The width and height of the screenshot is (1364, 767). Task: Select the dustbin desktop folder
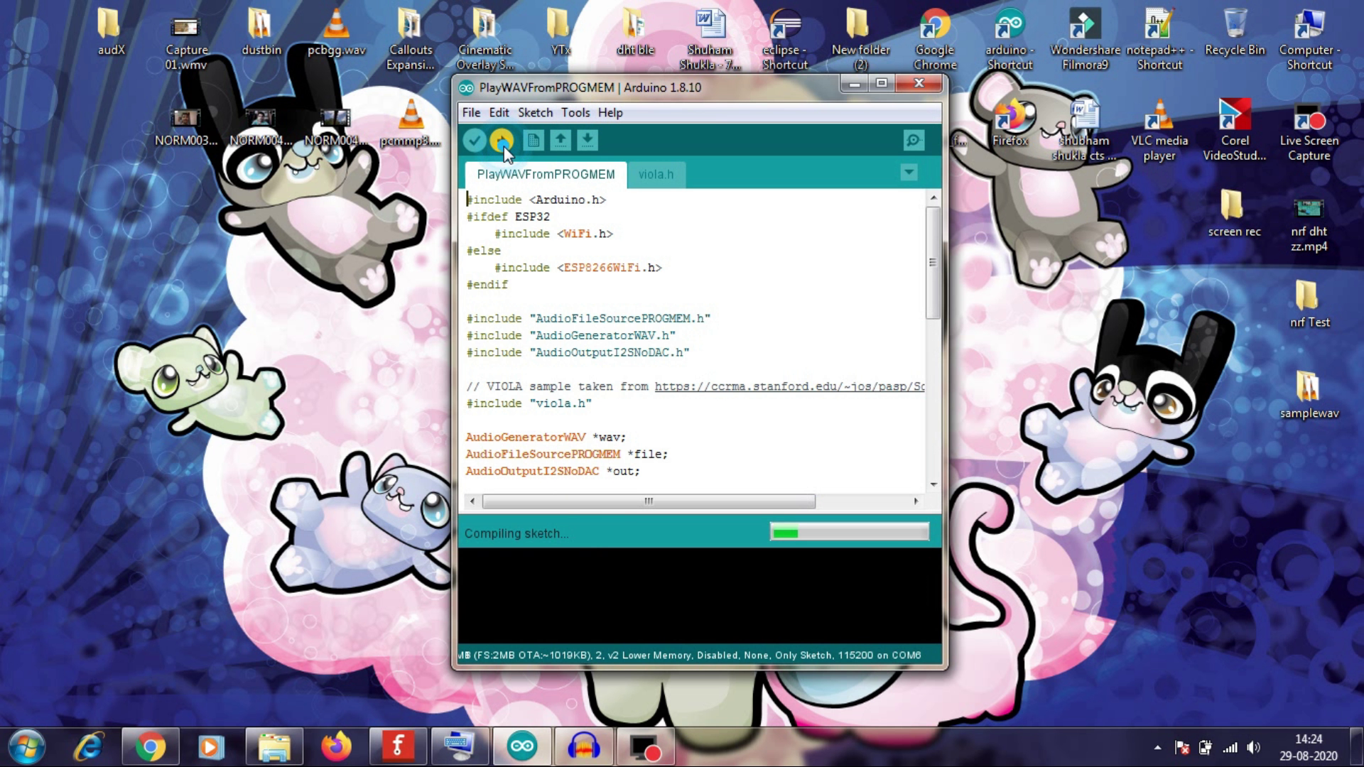(261, 33)
